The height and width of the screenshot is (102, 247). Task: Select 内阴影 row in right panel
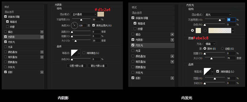pos(152,40)
